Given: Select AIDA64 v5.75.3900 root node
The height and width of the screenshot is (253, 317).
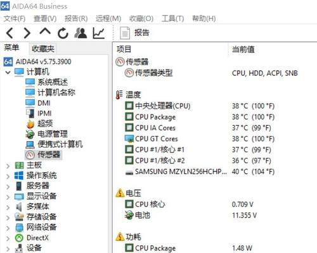Looking at the screenshot, I should (37, 62).
